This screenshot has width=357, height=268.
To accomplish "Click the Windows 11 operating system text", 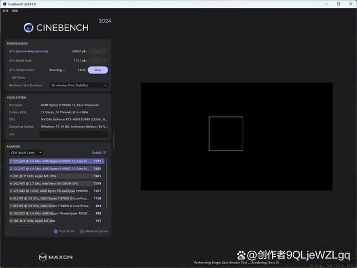I will click(x=74, y=126).
